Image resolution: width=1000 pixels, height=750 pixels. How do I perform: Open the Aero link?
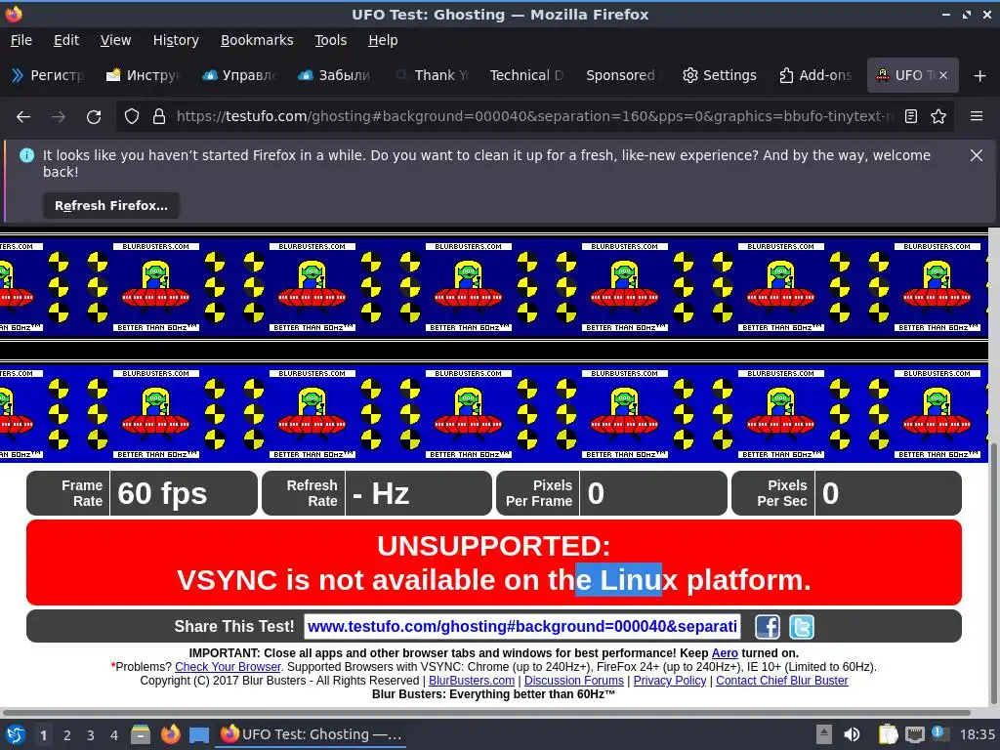coord(725,653)
